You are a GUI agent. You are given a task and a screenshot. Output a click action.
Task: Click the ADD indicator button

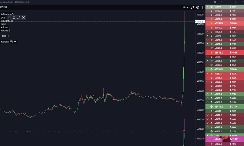pos(5,36)
